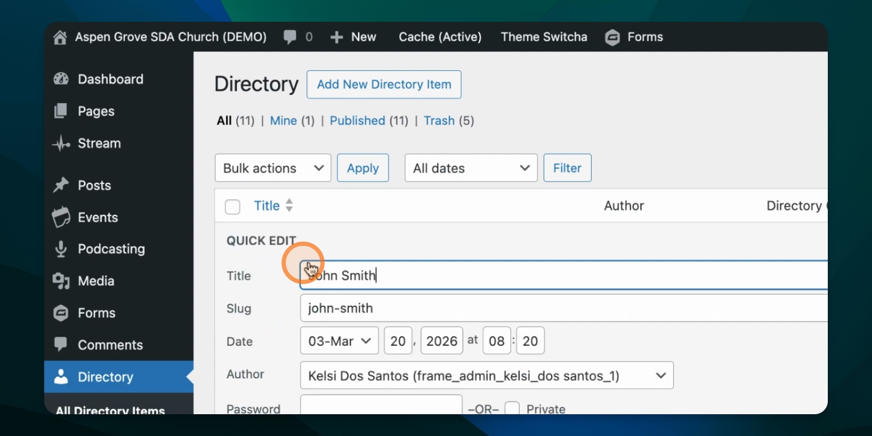Open the Bulk actions dropdown

pos(273,168)
